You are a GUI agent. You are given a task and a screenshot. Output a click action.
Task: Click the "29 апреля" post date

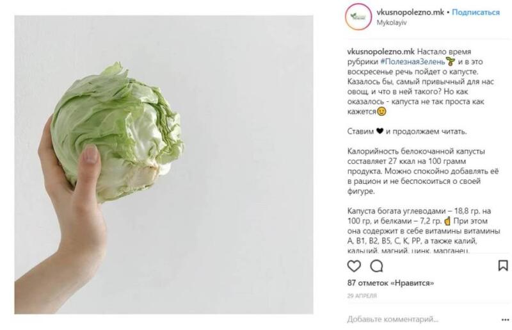pos(362,295)
